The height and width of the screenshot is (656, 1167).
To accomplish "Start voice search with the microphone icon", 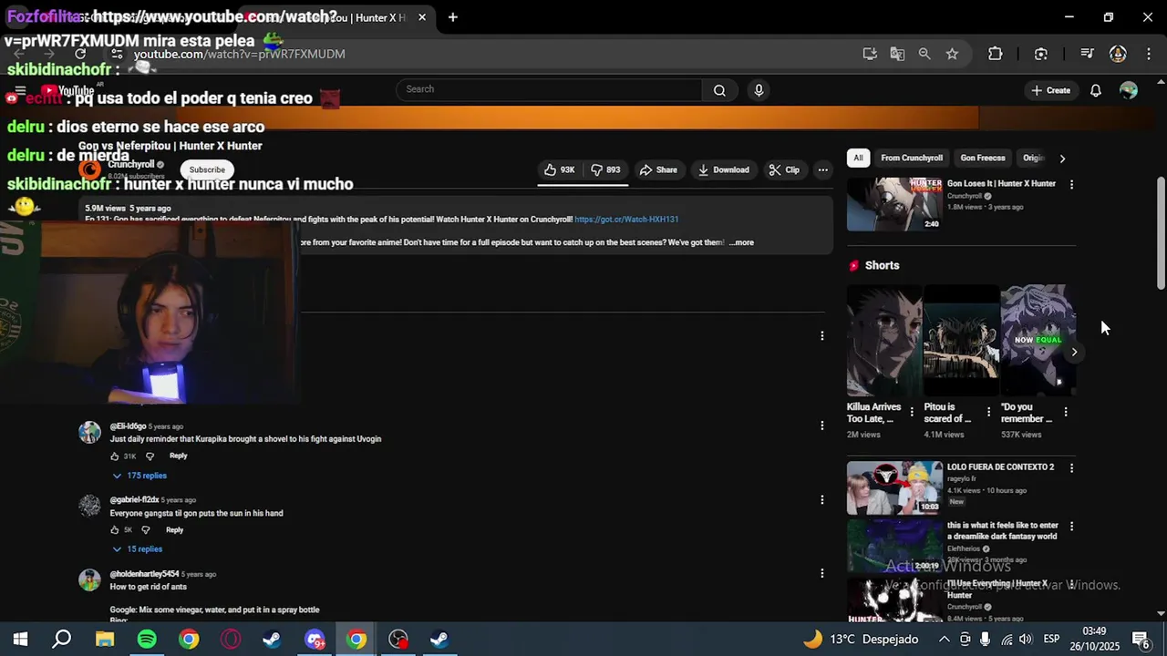I will (759, 90).
